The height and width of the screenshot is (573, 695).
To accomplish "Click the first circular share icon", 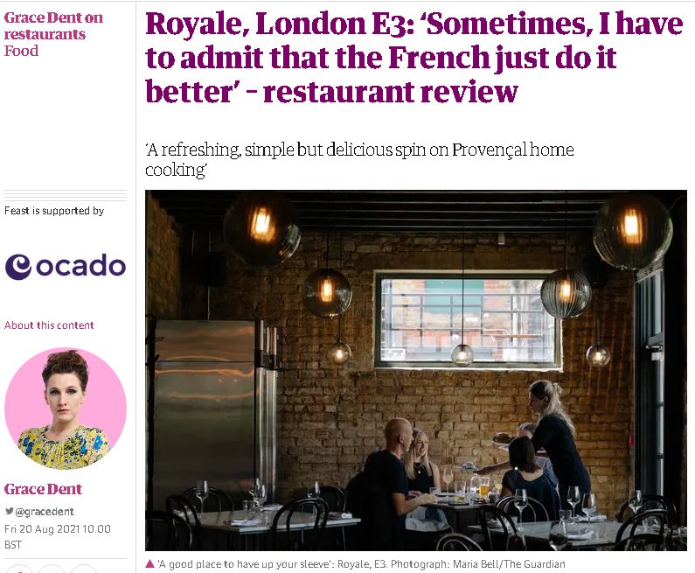I will (18, 570).
